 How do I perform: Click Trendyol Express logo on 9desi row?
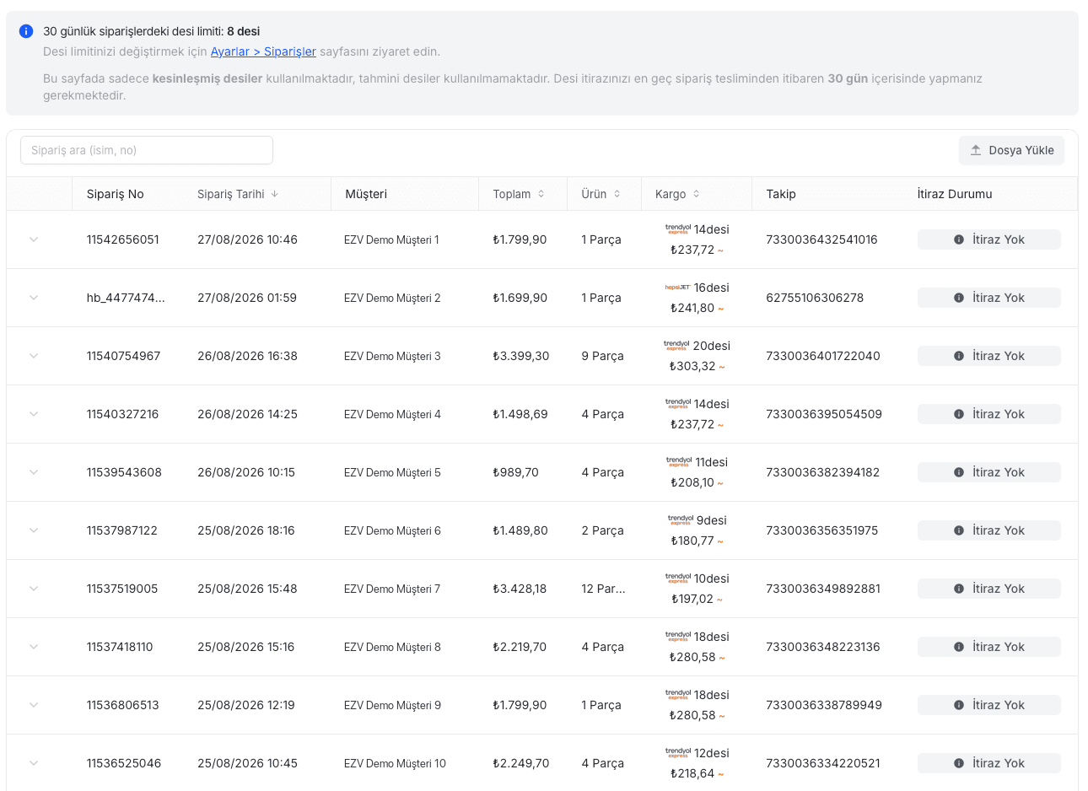coord(681,520)
